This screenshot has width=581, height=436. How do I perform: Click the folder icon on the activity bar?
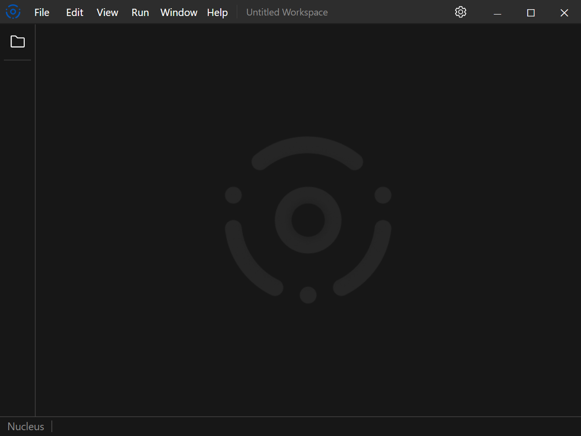click(x=17, y=42)
